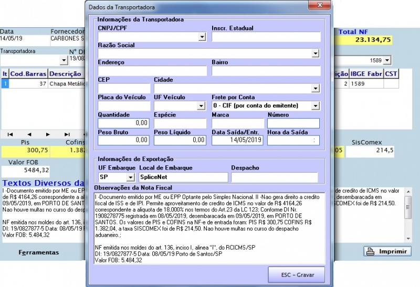This screenshot has height=287, width=420.
Task: Click the Placa do Veículo field
Action: pos(124,106)
